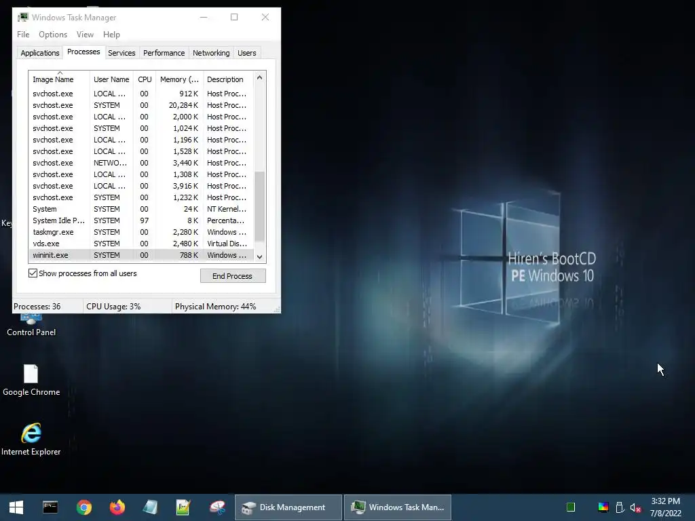Click the process list scroll up arrow
The width and height of the screenshot is (695, 521).
coord(260,77)
